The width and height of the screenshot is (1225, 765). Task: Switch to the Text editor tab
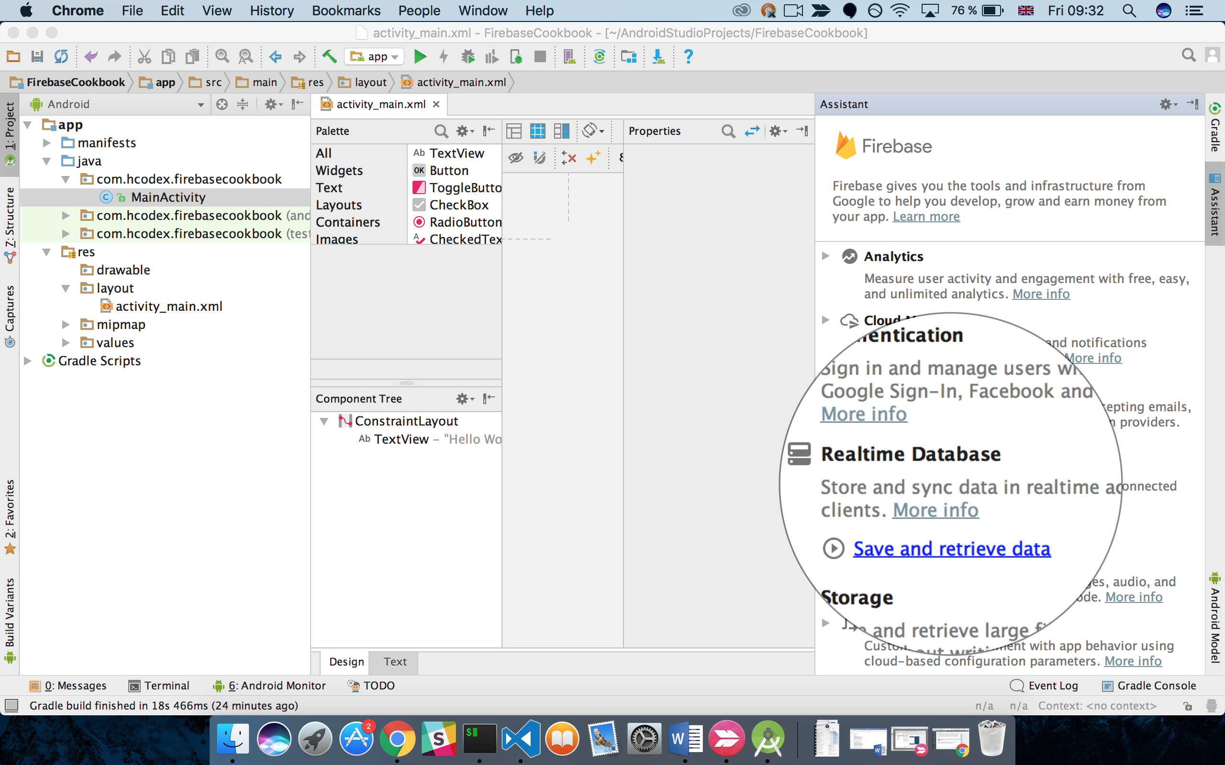click(395, 662)
